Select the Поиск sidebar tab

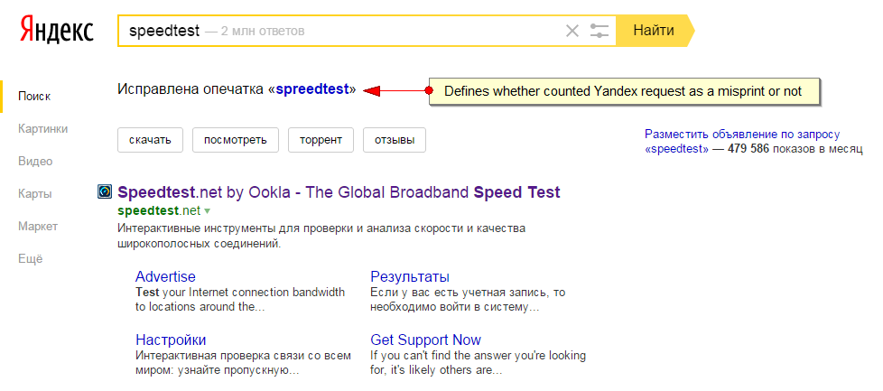[x=34, y=97]
